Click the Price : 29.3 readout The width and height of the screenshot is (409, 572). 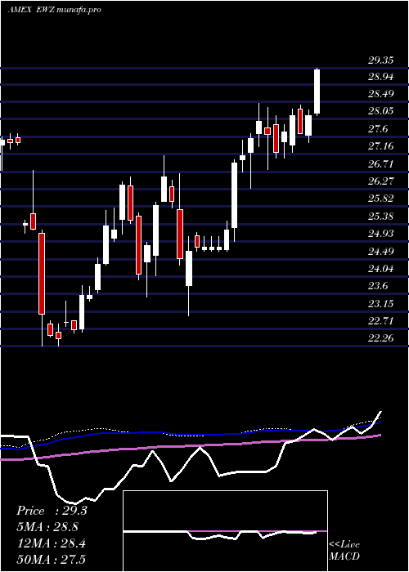[52, 511]
